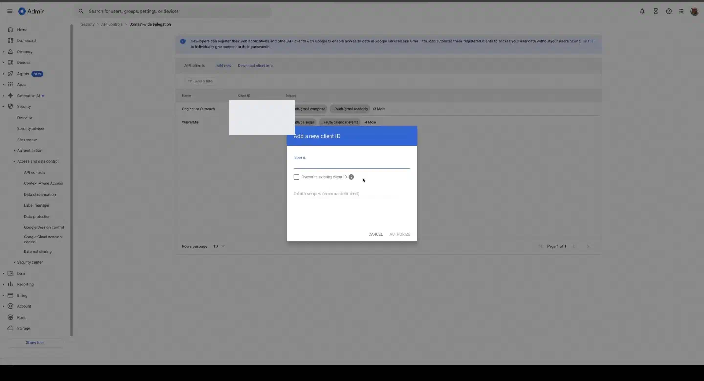
Task: Click the Download client info link
Action: pyautogui.click(x=255, y=65)
